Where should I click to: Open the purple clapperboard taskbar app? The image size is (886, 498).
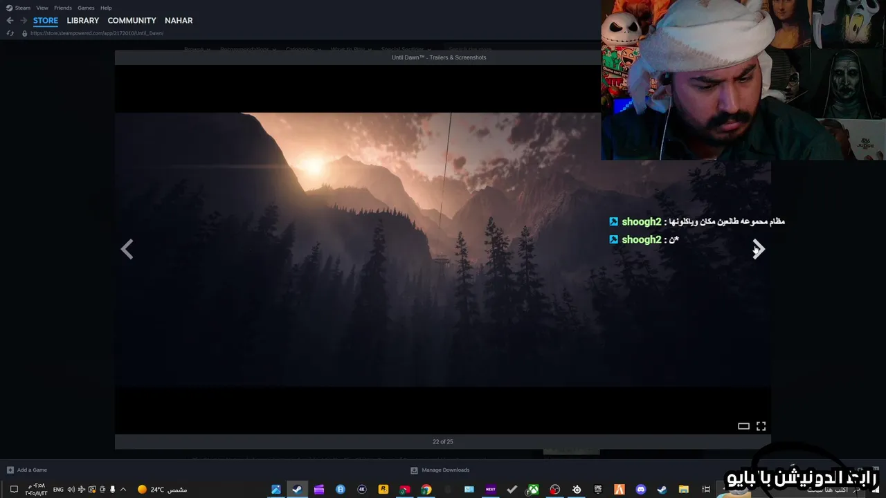tap(319, 489)
